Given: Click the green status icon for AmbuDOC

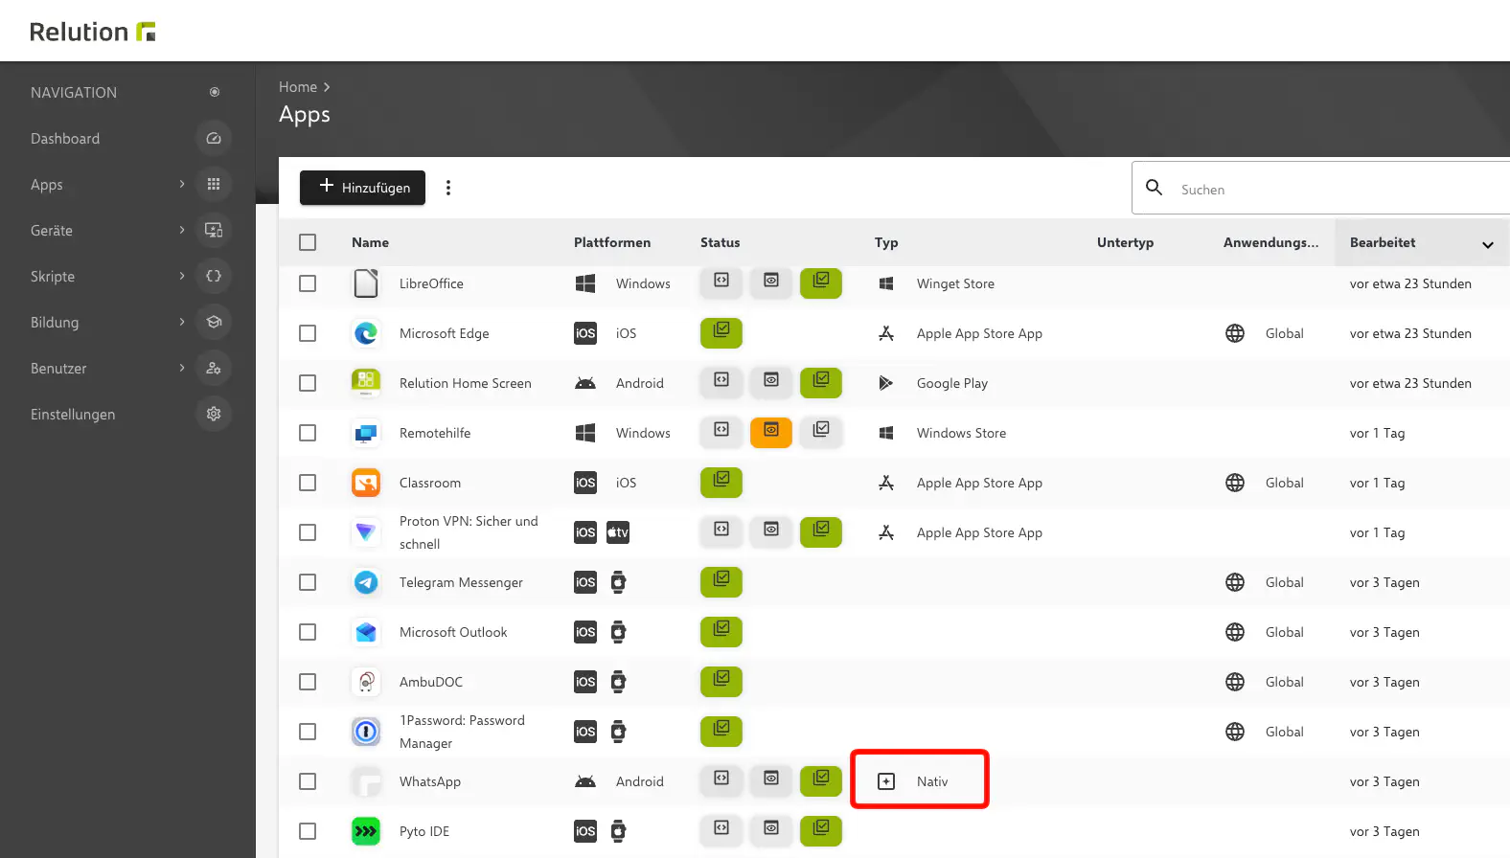Looking at the screenshot, I should [x=721, y=681].
